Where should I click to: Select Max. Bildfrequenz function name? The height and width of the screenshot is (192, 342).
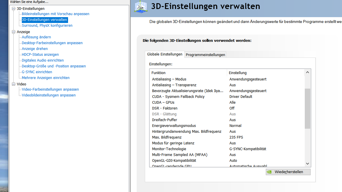click(x=167, y=137)
